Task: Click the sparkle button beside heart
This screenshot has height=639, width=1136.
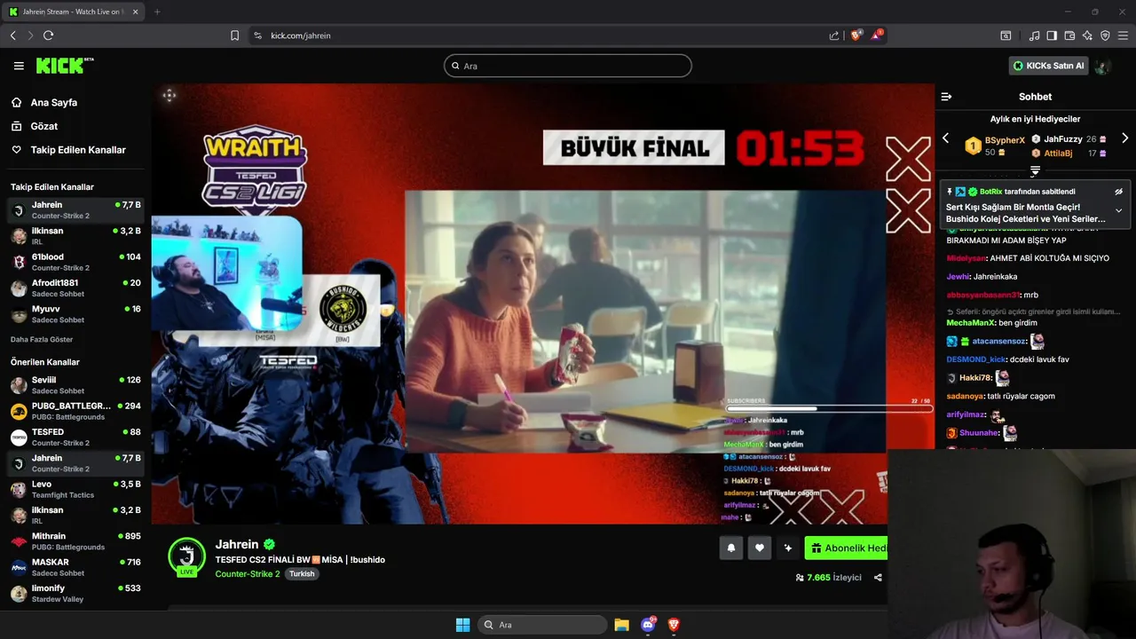Action: (x=787, y=548)
